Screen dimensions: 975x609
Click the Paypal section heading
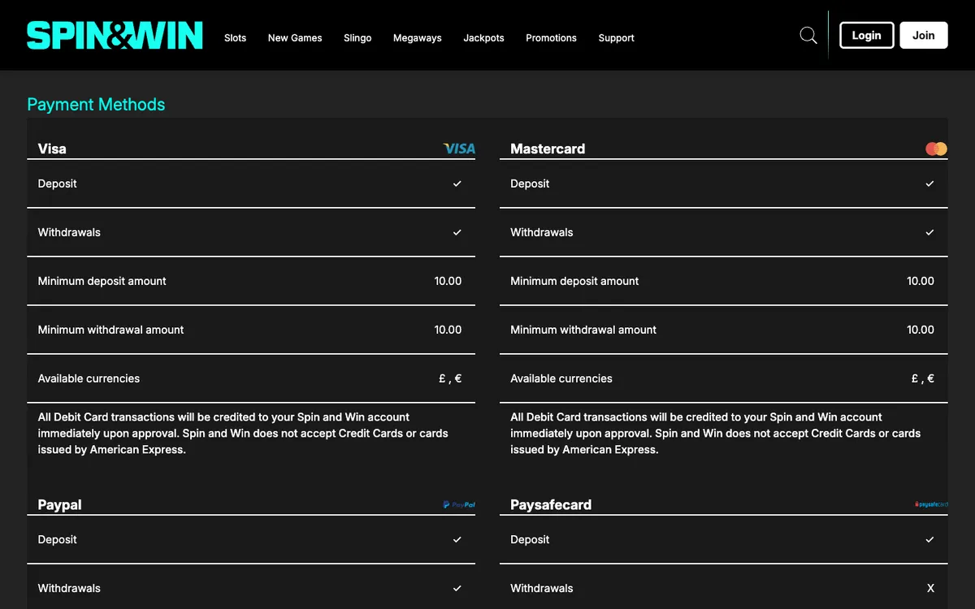[x=59, y=504]
